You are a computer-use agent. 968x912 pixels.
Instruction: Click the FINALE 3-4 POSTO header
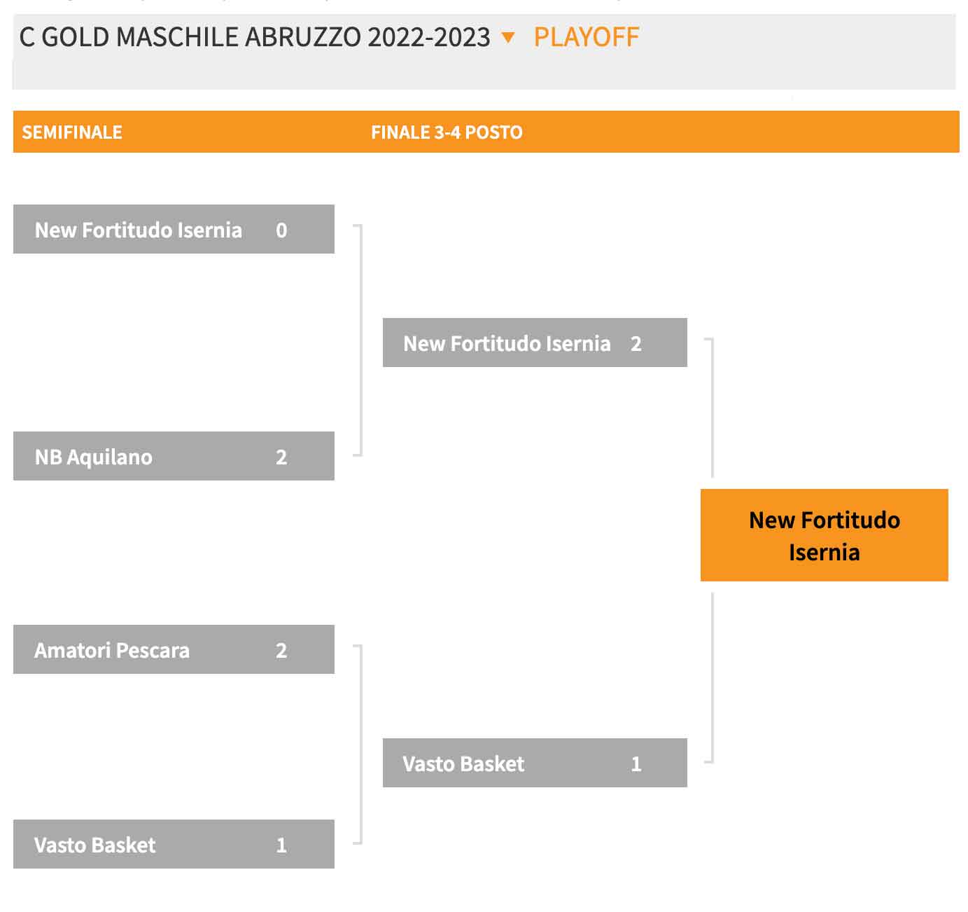tap(447, 132)
